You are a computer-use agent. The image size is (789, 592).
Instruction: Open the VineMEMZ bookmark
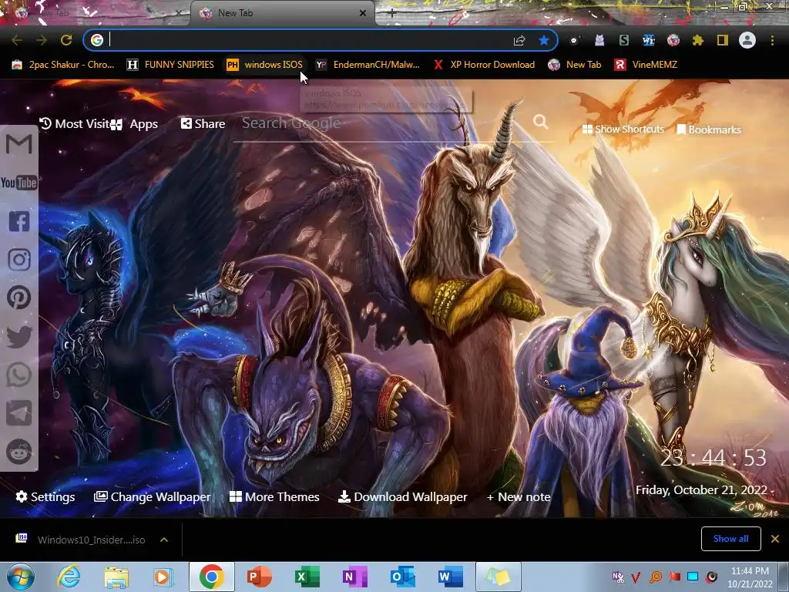(646, 65)
